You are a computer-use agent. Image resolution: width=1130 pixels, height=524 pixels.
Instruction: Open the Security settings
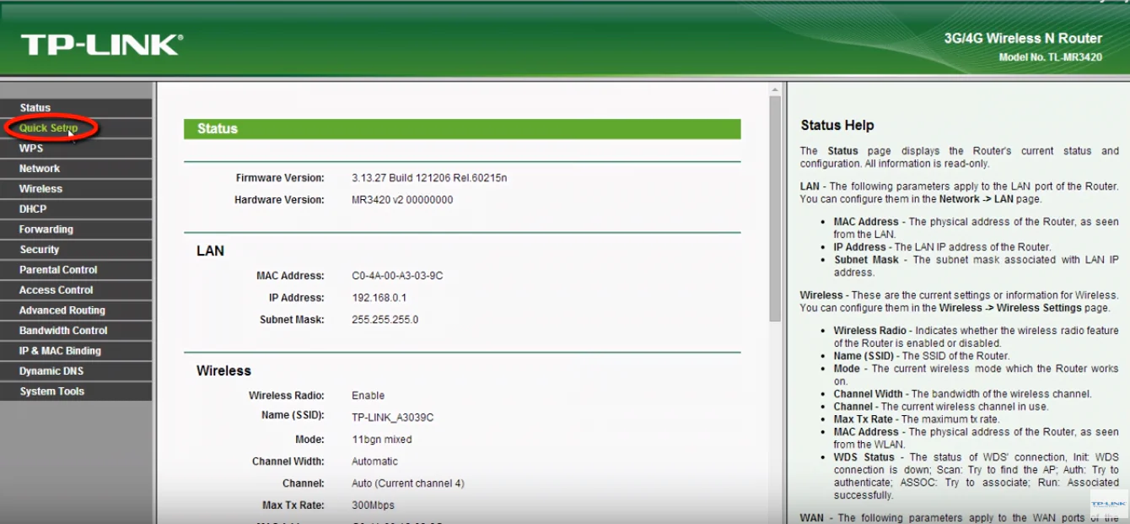[x=40, y=249]
